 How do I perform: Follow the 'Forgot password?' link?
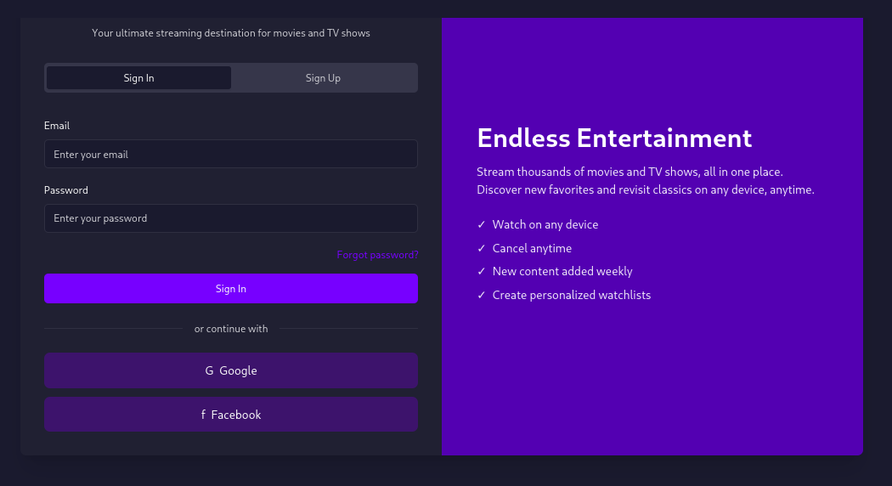coord(377,255)
